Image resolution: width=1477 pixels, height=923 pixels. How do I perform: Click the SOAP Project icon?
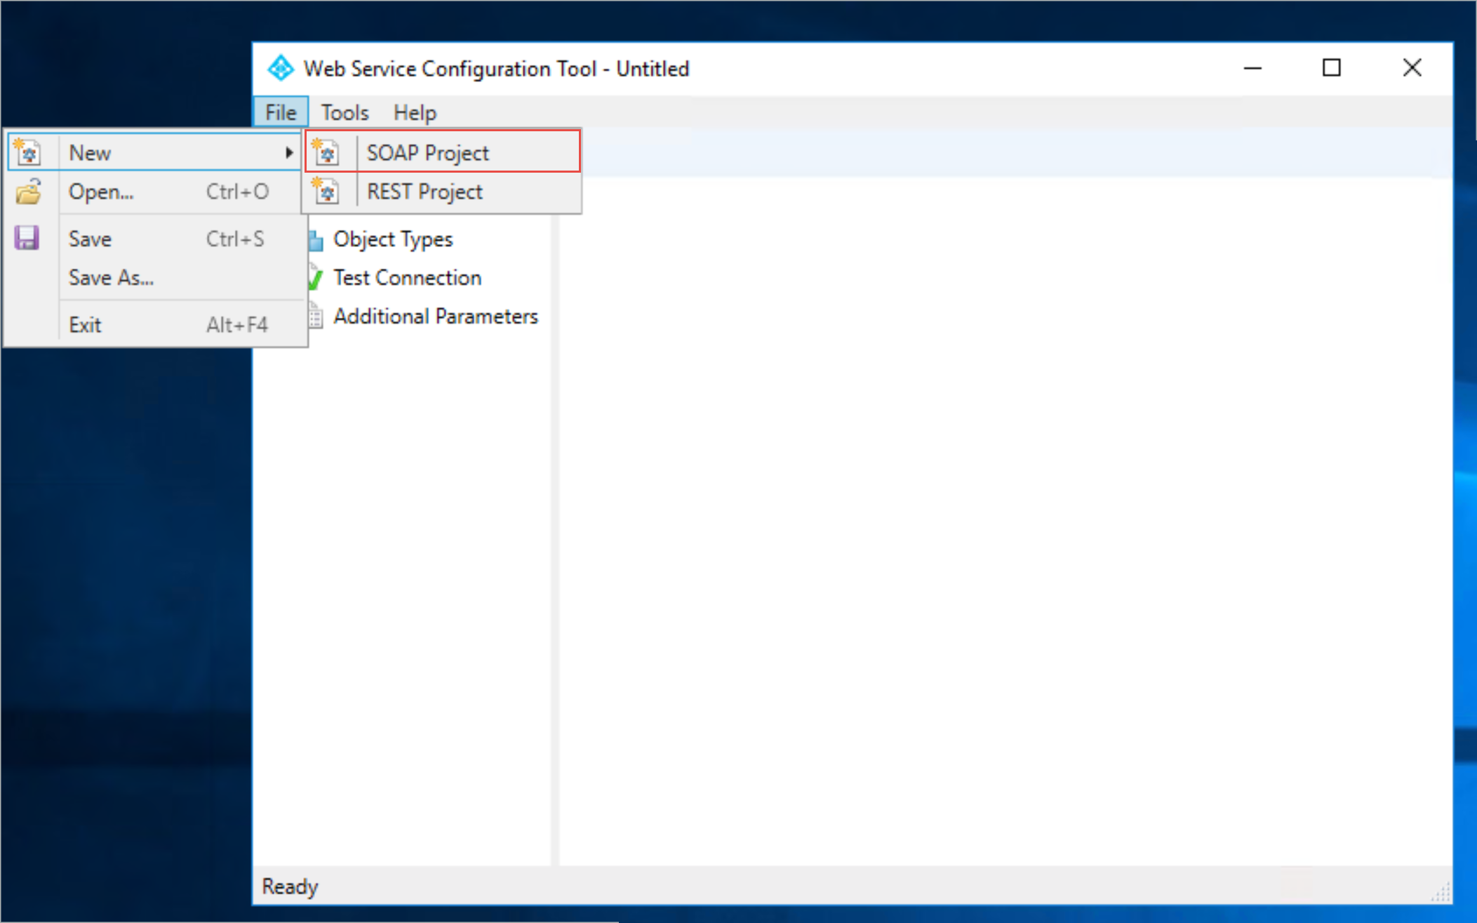326,152
